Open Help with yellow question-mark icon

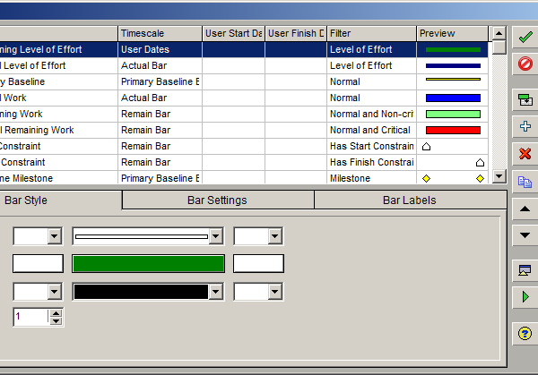coord(525,333)
